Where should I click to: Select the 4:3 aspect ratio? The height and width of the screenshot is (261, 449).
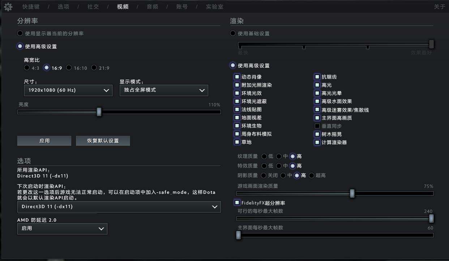click(x=27, y=68)
